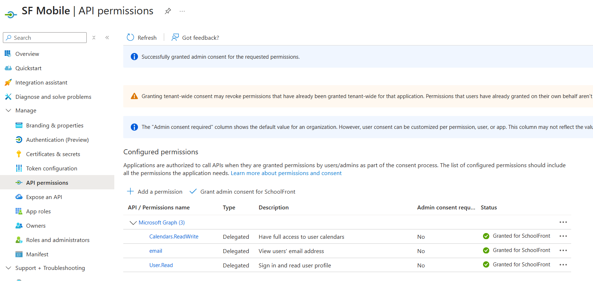Click the checkmark icon for Grant admin consent
This screenshot has width=593, height=281.
click(193, 192)
